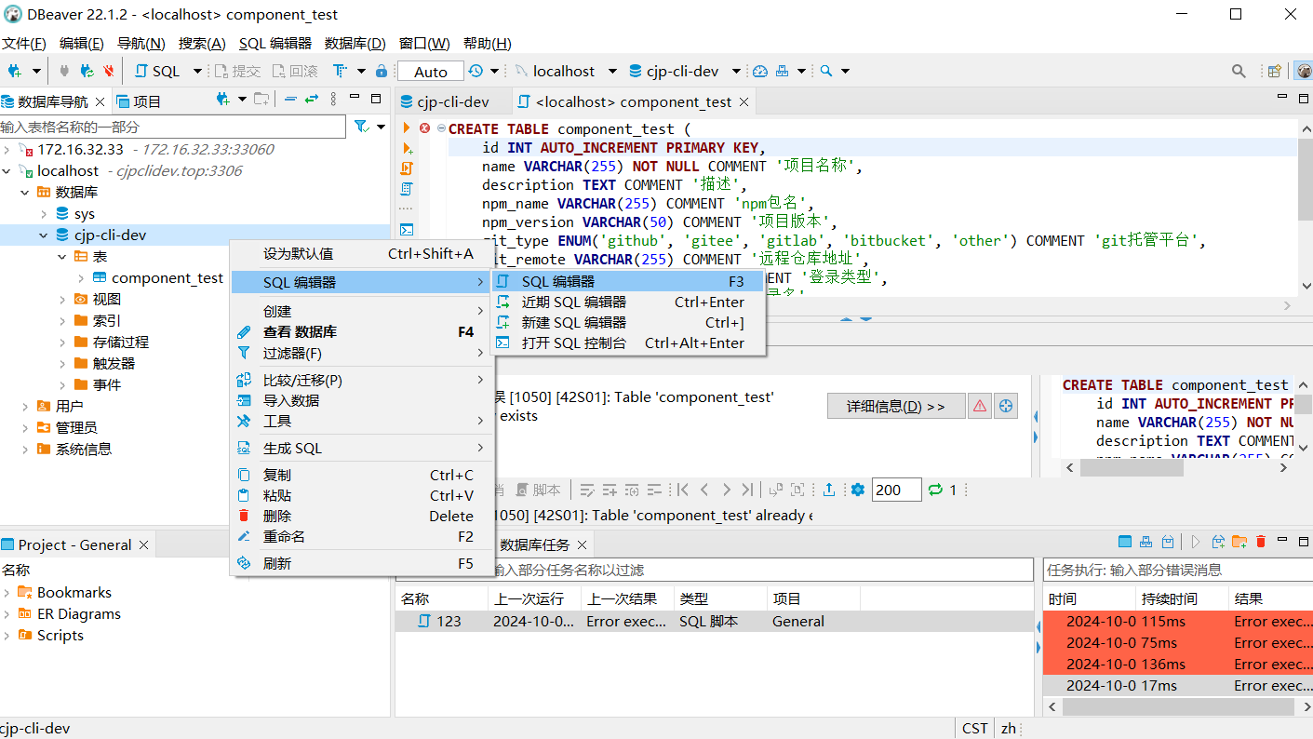The image size is (1313, 739).
Task: Click the export results upload icon
Action: [829, 490]
